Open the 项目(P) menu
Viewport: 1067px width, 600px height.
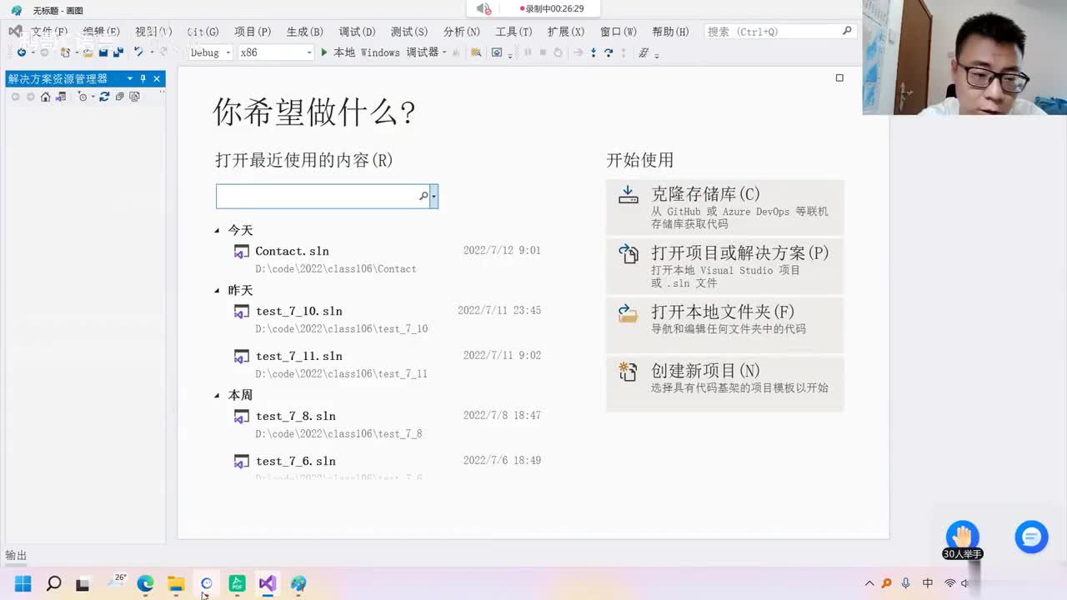click(x=253, y=32)
